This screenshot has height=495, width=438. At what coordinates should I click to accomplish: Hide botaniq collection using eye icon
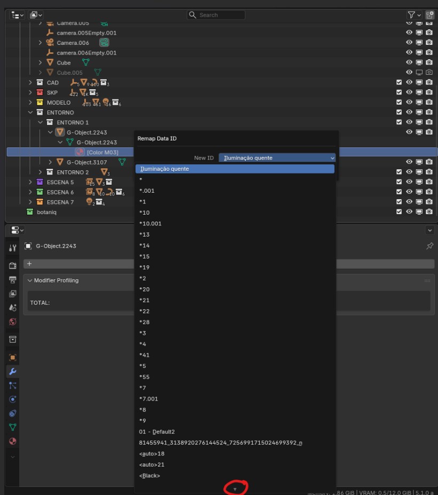tap(409, 211)
